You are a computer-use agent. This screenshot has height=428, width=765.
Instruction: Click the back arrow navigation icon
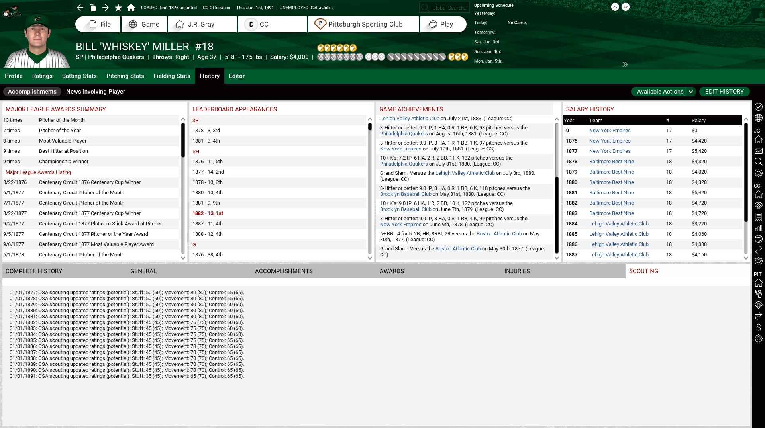(80, 8)
